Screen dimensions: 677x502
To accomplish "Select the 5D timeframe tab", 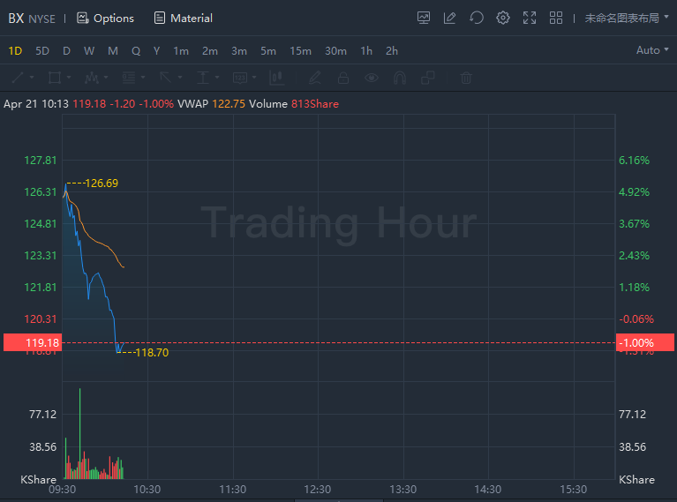I will click(42, 50).
